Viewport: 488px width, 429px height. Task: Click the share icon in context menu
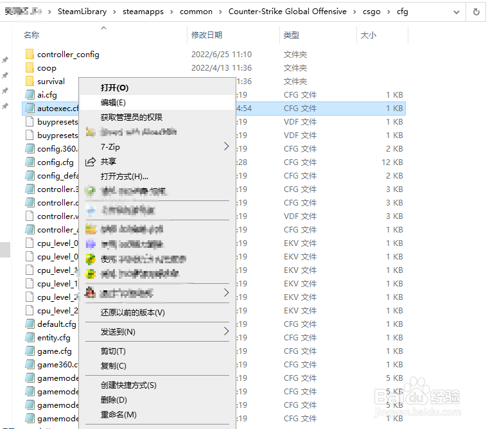[91, 162]
